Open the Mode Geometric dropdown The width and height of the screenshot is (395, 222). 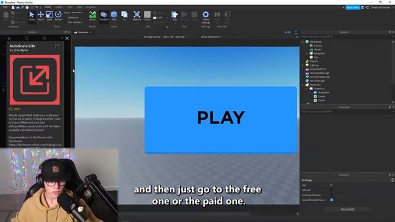tap(78, 12)
